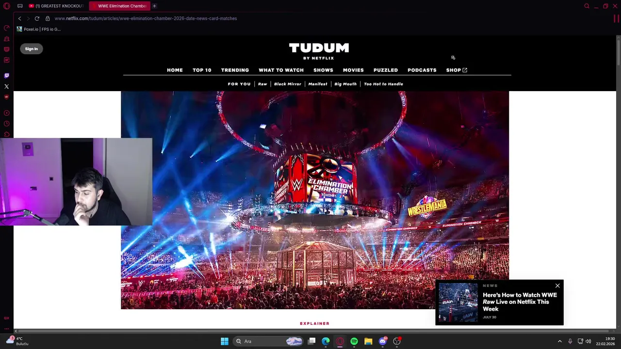Go to HOME in Tudum navigation
The height and width of the screenshot is (349, 621).
(175, 70)
